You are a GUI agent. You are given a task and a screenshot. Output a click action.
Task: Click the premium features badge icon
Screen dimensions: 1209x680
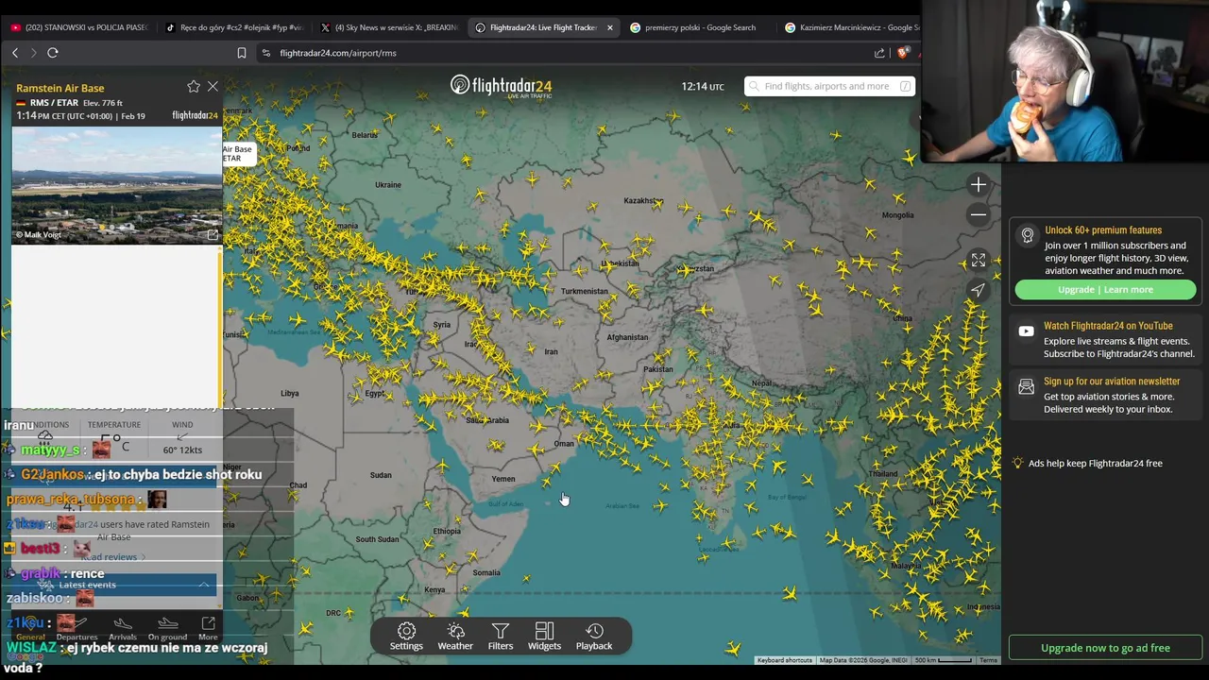1028,235
